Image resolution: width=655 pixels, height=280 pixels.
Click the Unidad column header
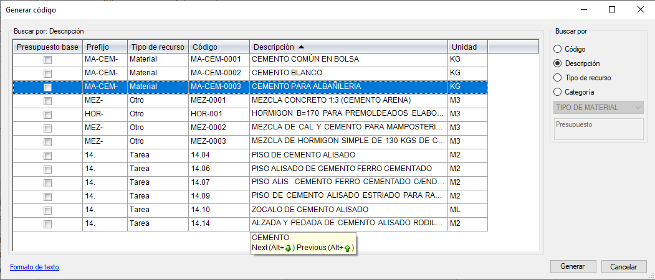coord(464,47)
